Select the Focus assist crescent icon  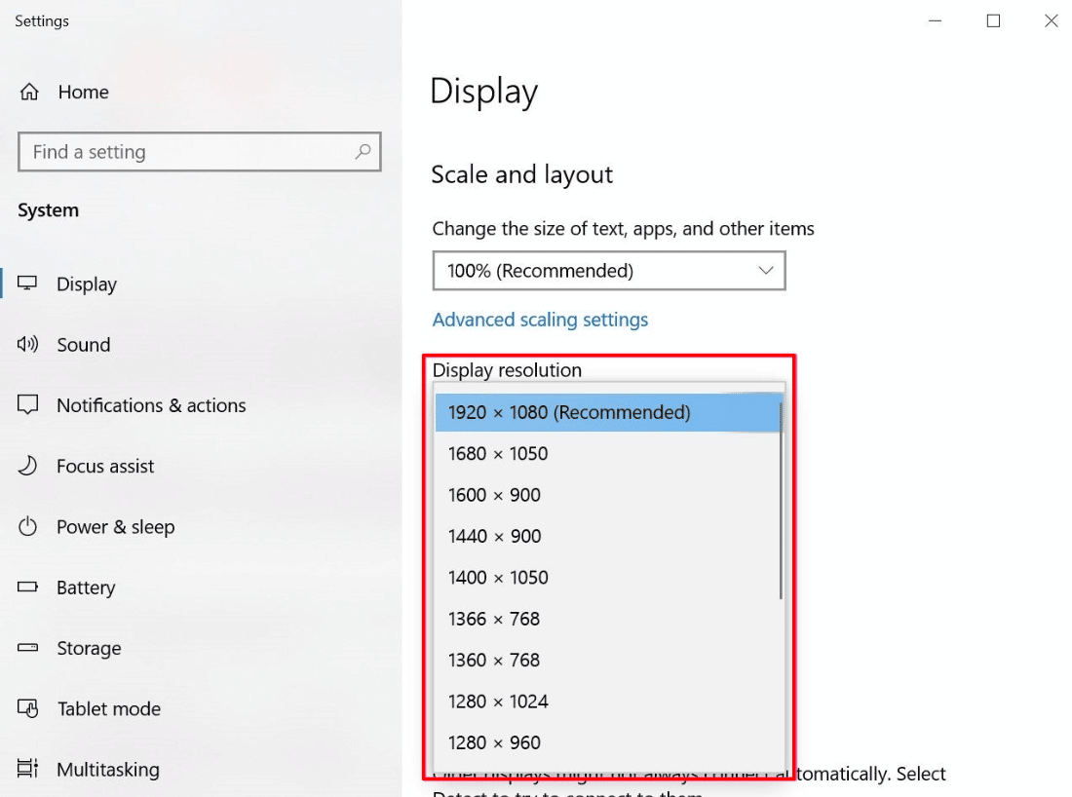pos(30,466)
